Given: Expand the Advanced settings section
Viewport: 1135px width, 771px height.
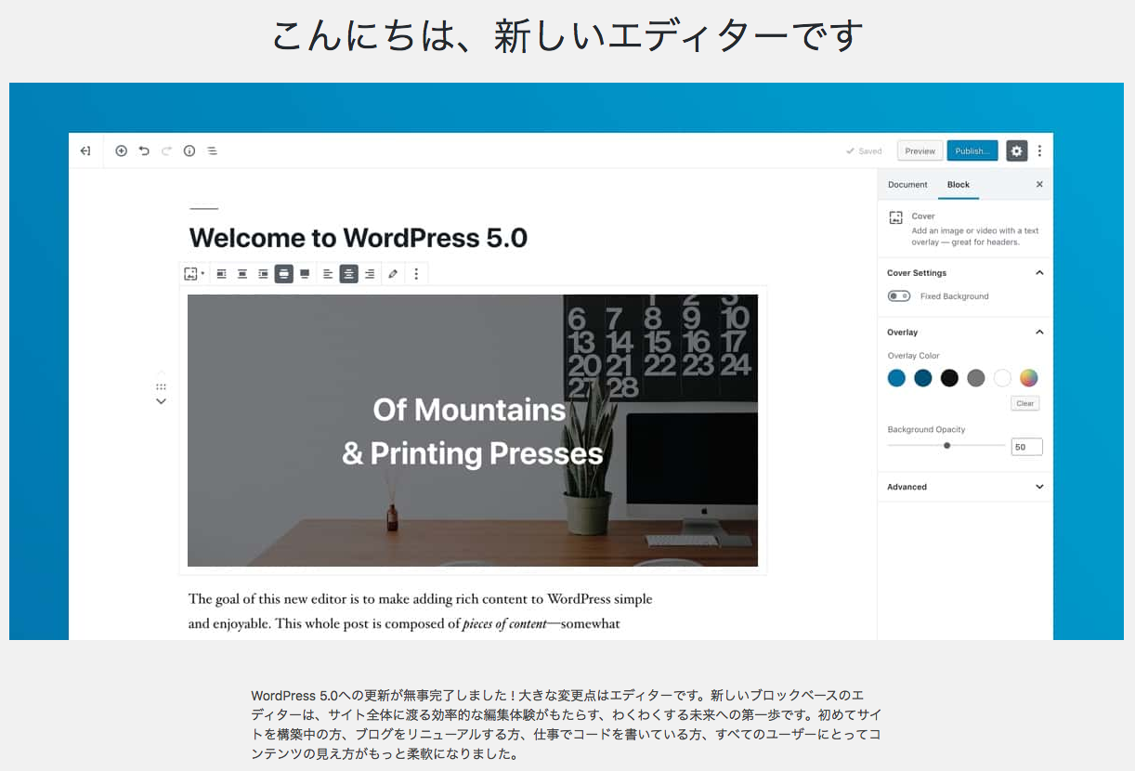Looking at the screenshot, I should point(1040,486).
